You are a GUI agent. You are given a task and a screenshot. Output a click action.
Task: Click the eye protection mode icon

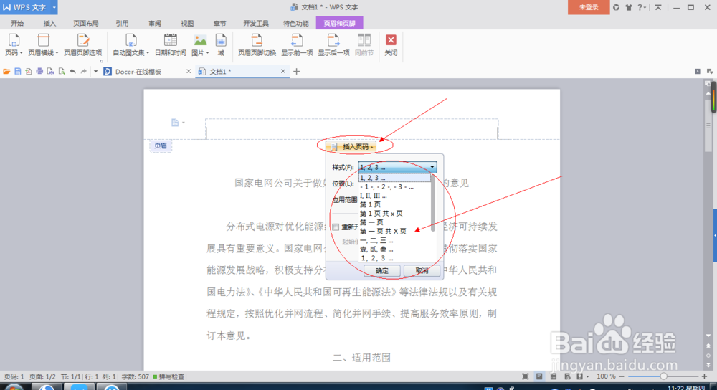pyautogui.click(x=580, y=376)
